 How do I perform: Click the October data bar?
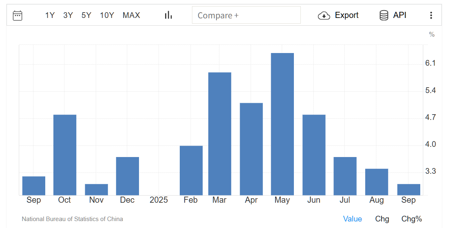point(65,155)
